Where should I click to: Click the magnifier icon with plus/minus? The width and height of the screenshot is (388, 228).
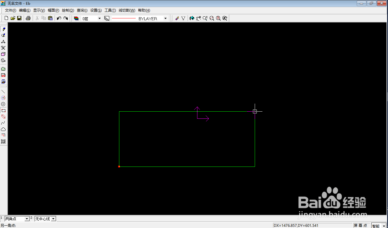[x=205, y=18]
